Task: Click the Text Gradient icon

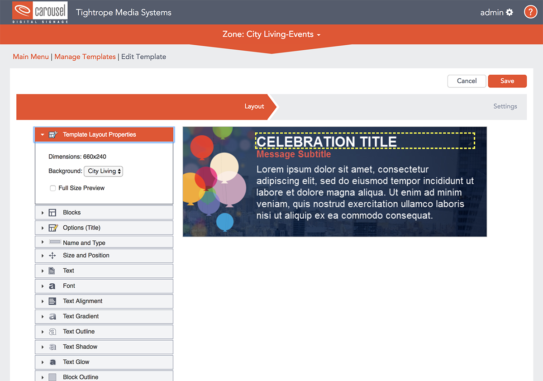Action: pyautogui.click(x=52, y=317)
